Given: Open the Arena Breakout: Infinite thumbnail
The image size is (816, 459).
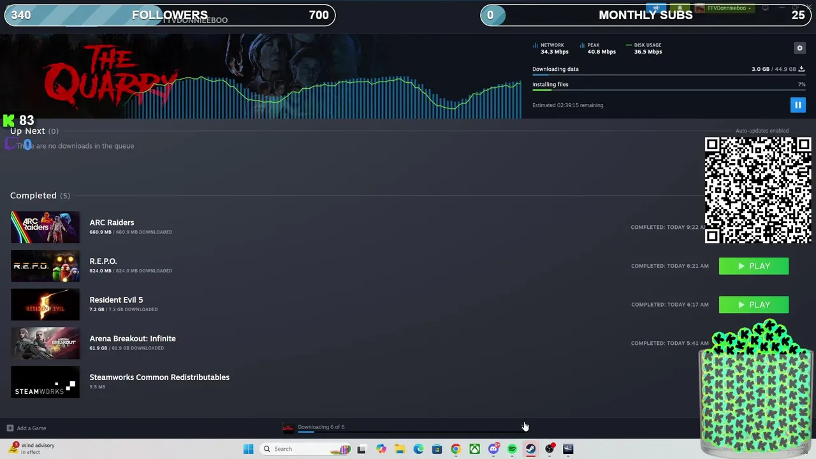Looking at the screenshot, I should (x=45, y=343).
